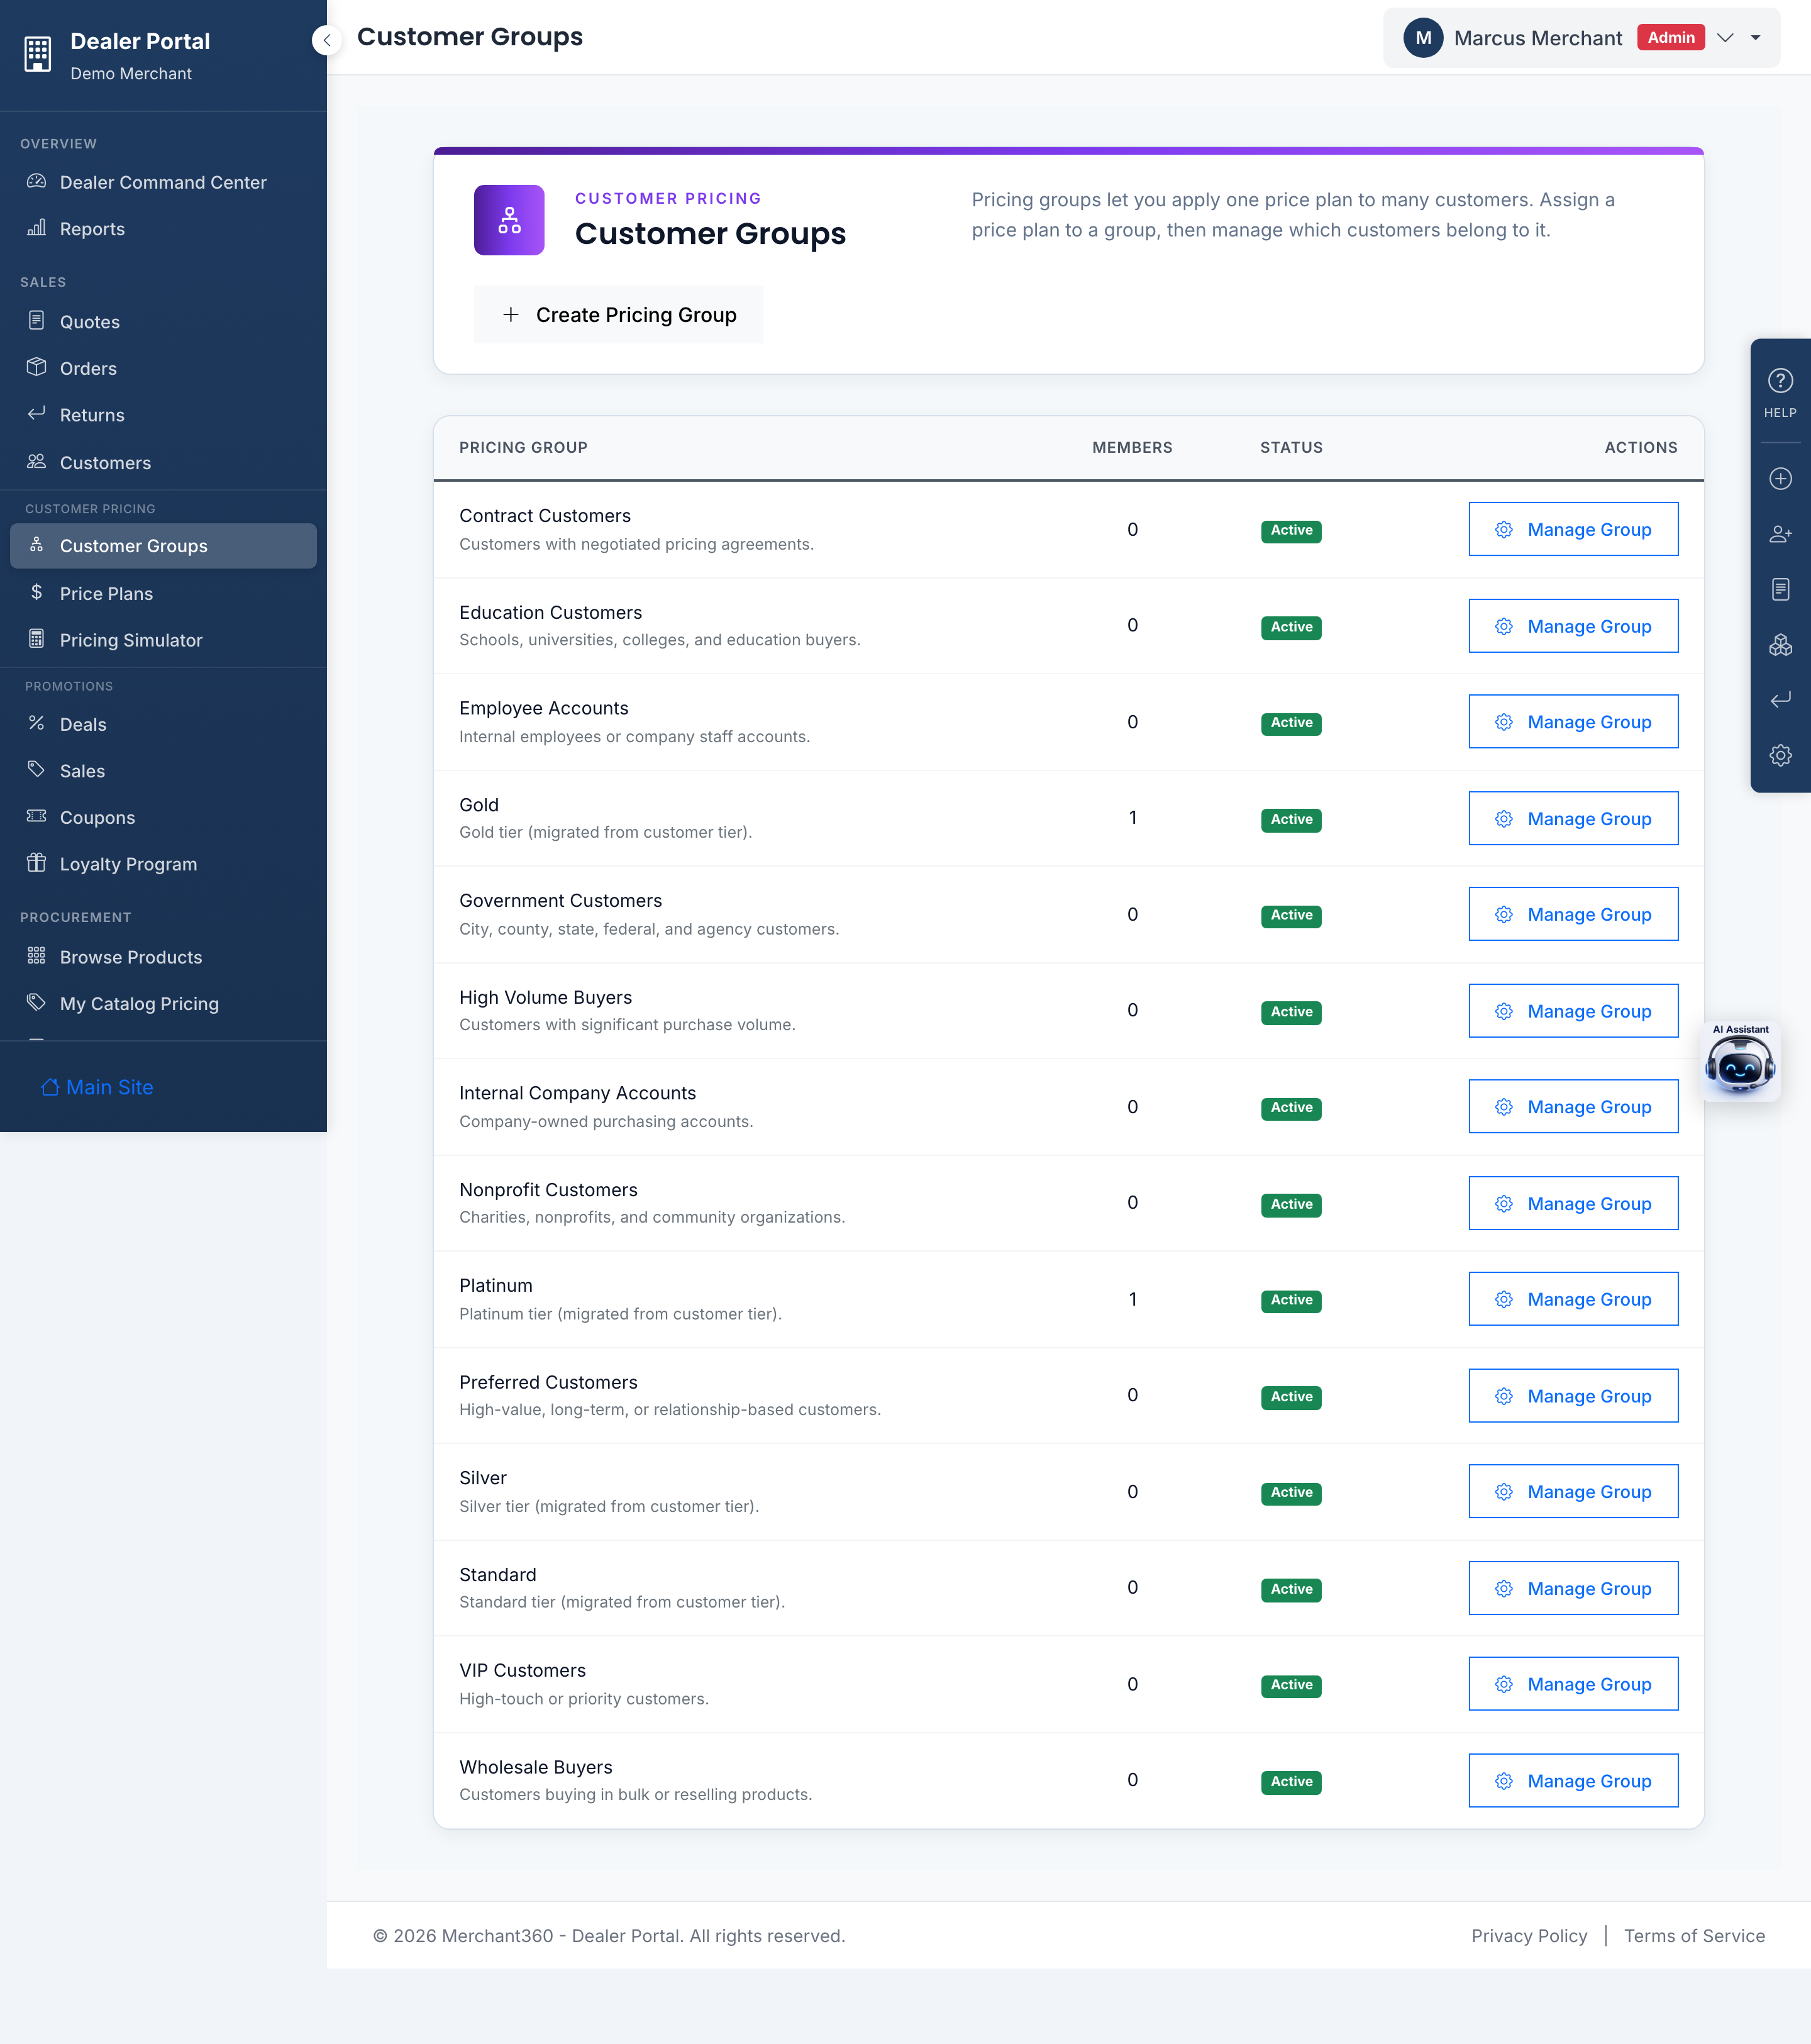Click the member count 1 for Platinum
Image resolution: width=1811 pixels, height=2044 pixels.
pyautogui.click(x=1132, y=1299)
